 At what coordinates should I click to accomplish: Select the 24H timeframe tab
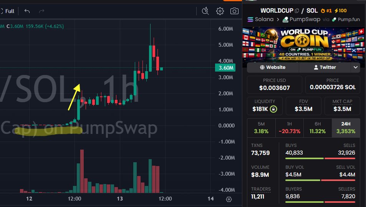[346, 127]
